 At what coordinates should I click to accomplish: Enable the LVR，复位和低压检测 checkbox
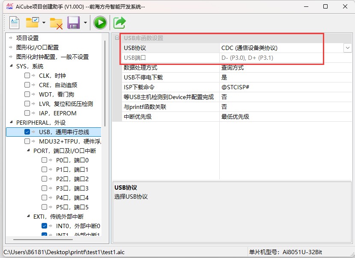coord(27,104)
